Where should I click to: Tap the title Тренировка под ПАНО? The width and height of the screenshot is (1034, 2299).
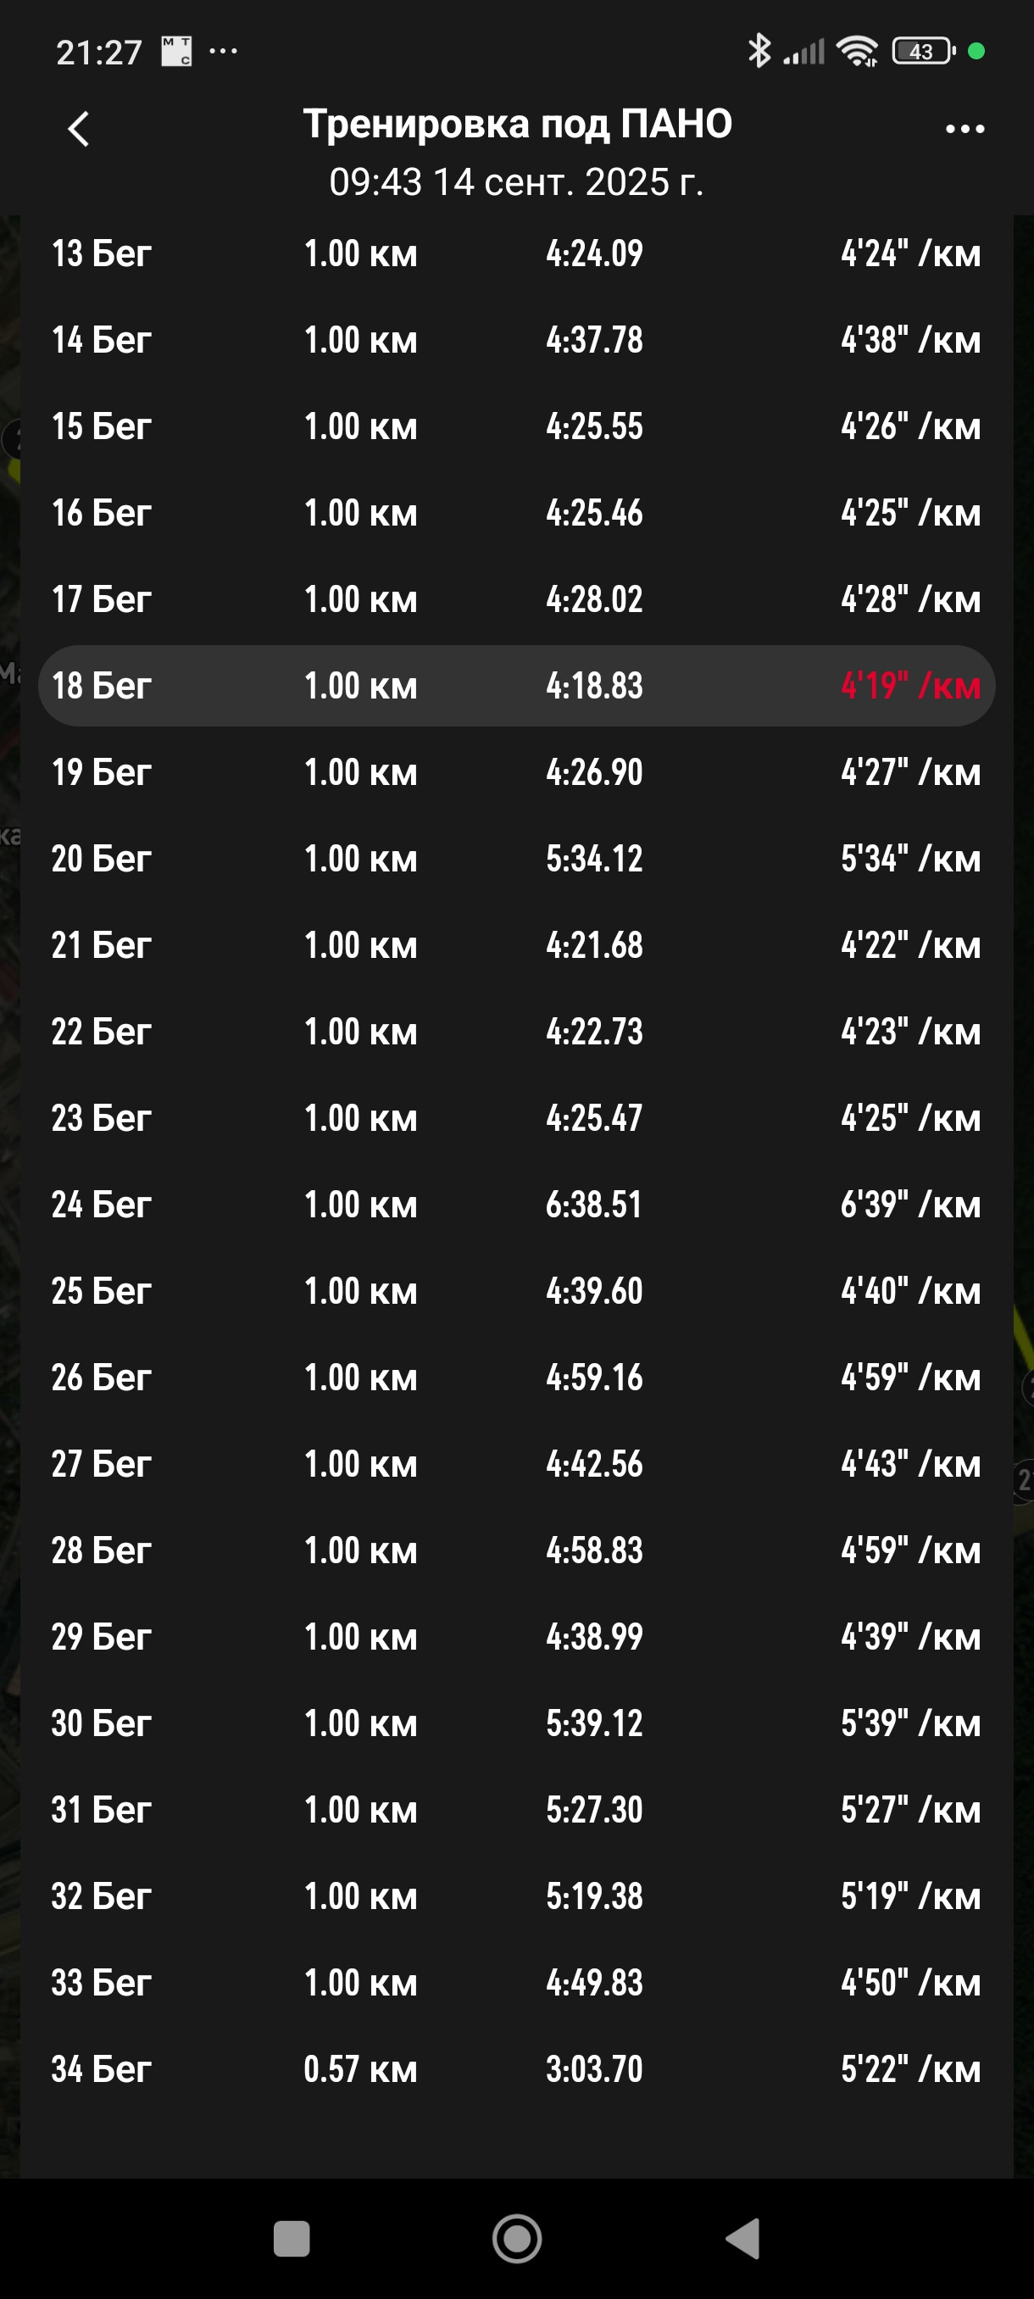click(518, 123)
